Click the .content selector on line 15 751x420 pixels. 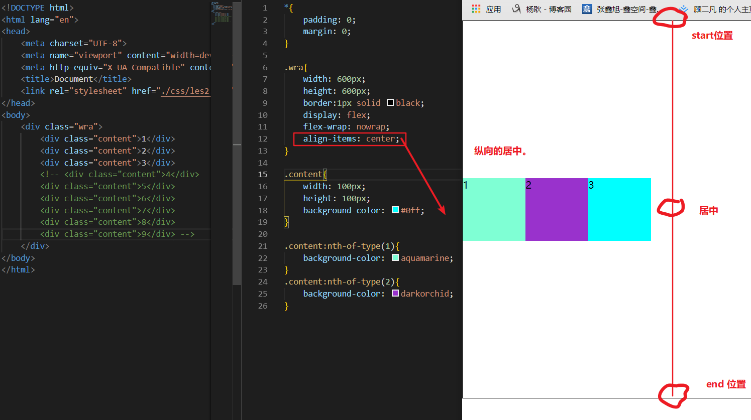pos(304,175)
